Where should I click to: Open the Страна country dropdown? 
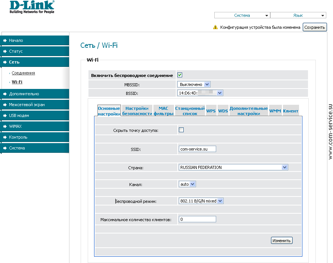click(233, 167)
